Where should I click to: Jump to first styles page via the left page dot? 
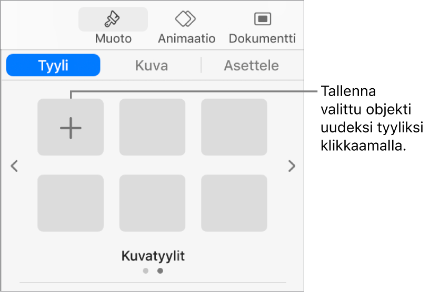[146, 271]
